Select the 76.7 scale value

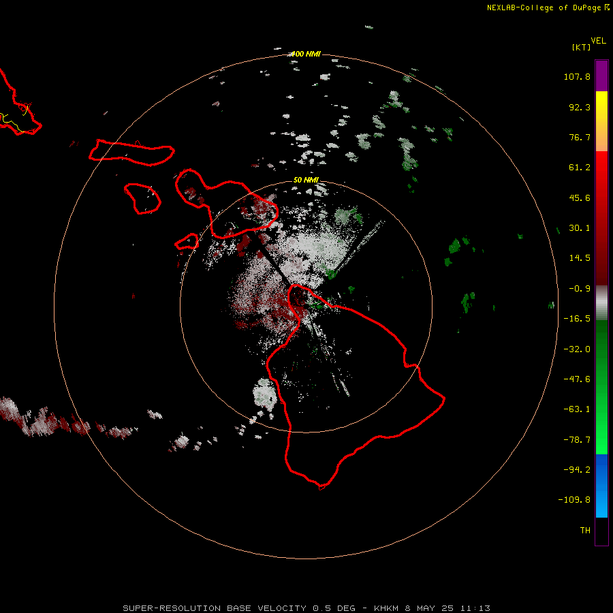click(580, 137)
